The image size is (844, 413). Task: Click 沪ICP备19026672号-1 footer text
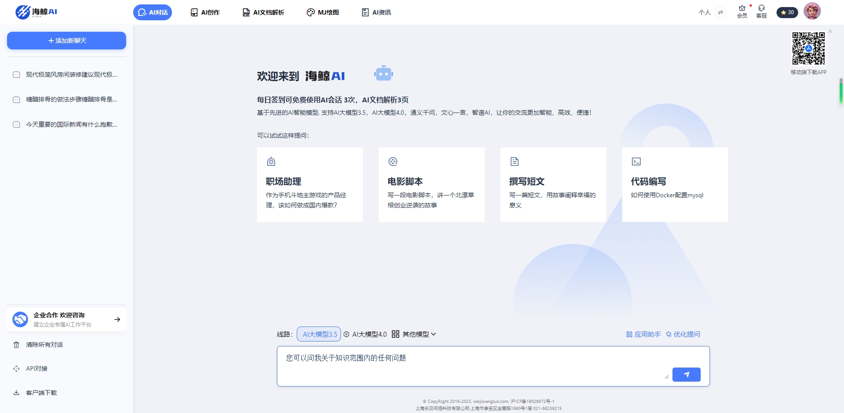(x=532, y=402)
